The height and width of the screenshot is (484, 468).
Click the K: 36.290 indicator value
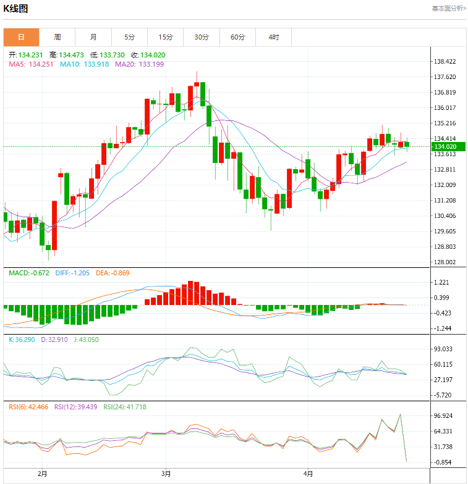22,340
